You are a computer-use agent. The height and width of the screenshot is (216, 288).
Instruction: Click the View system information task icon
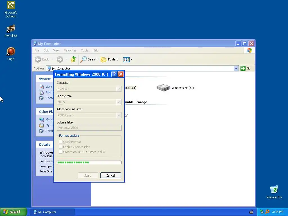coord(42,87)
